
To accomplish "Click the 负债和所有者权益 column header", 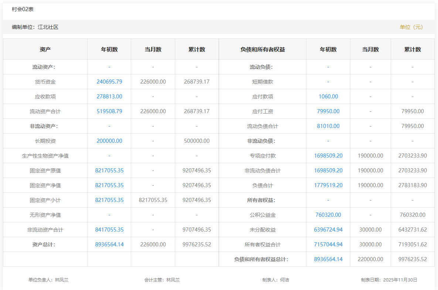I will click(x=262, y=50).
